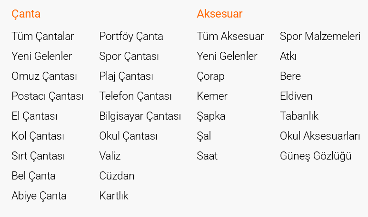Choose Şapka from accessories
368x217 pixels.
point(211,116)
